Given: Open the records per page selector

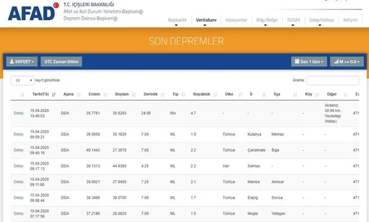Looking at the screenshot, I should pyautogui.click(x=22, y=81).
